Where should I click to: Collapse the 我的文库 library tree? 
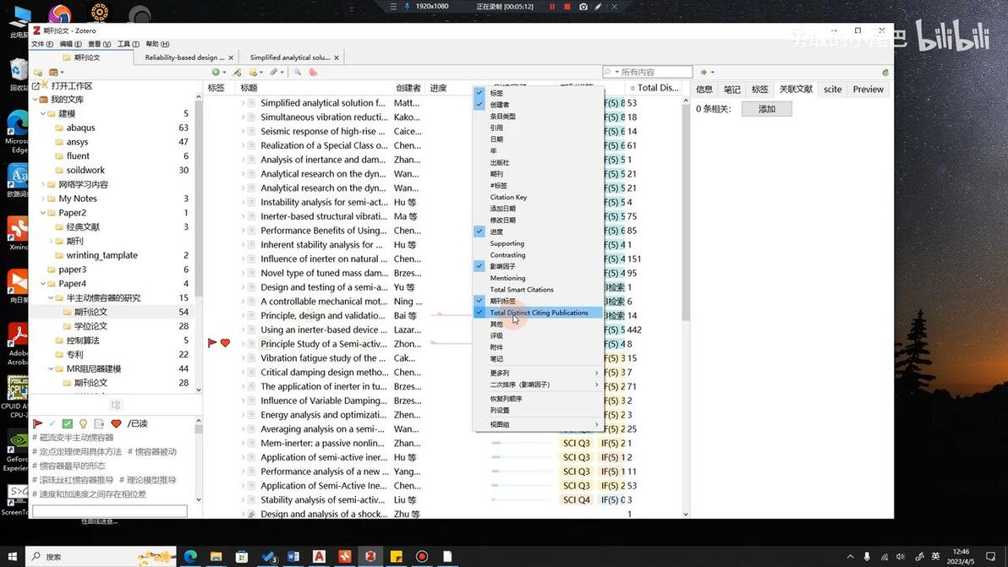pos(36,100)
